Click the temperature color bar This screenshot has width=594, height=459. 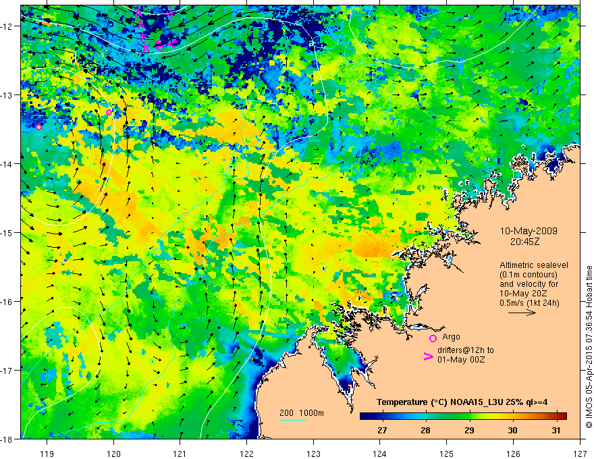[463, 416]
